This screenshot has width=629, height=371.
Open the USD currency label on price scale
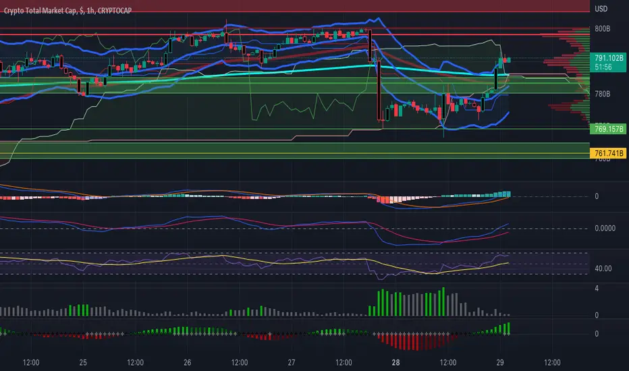click(x=601, y=9)
